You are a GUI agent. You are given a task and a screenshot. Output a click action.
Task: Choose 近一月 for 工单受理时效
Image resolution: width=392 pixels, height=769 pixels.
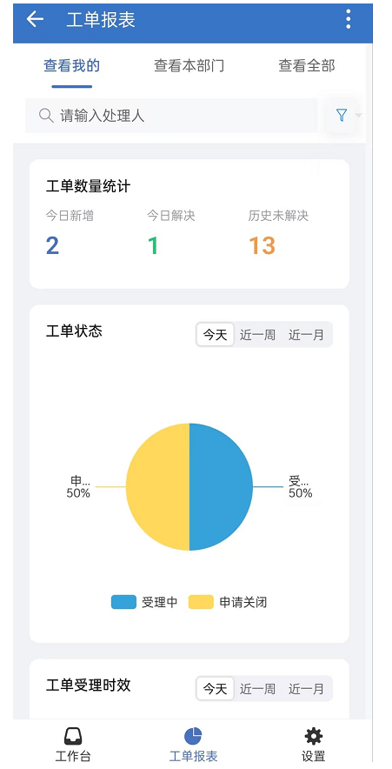(x=306, y=689)
